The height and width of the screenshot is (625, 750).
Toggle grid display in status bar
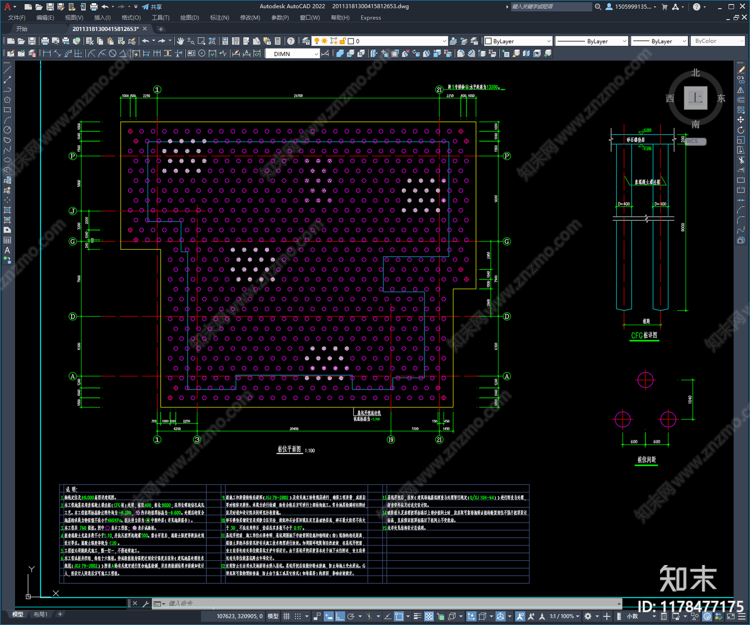pyautogui.click(x=286, y=616)
